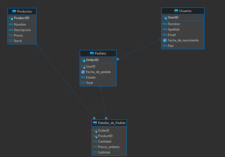Click the clock icon beside Fecha_de_nacimiento
The height and width of the screenshot is (157, 225).
pos(165,40)
